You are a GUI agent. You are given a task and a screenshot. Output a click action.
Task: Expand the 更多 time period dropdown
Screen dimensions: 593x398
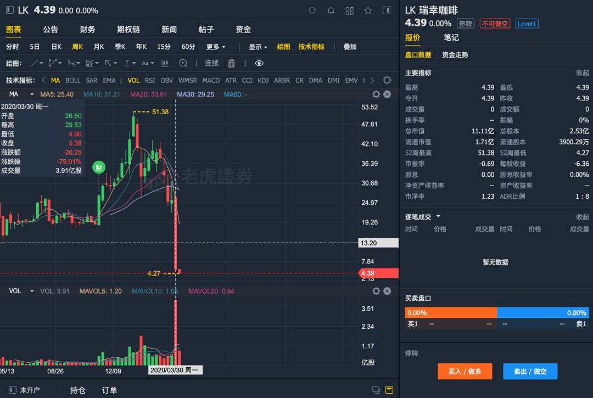(x=216, y=47)
